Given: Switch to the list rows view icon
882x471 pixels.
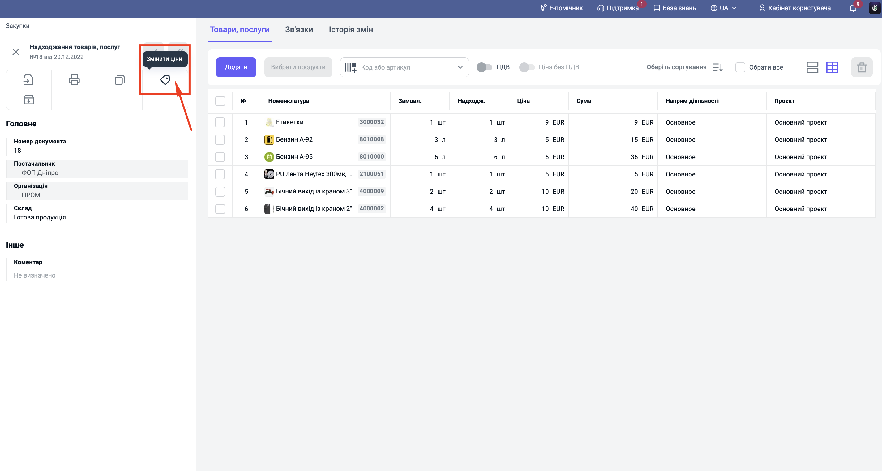Looking at the screenshot, I should pos(812,67).
